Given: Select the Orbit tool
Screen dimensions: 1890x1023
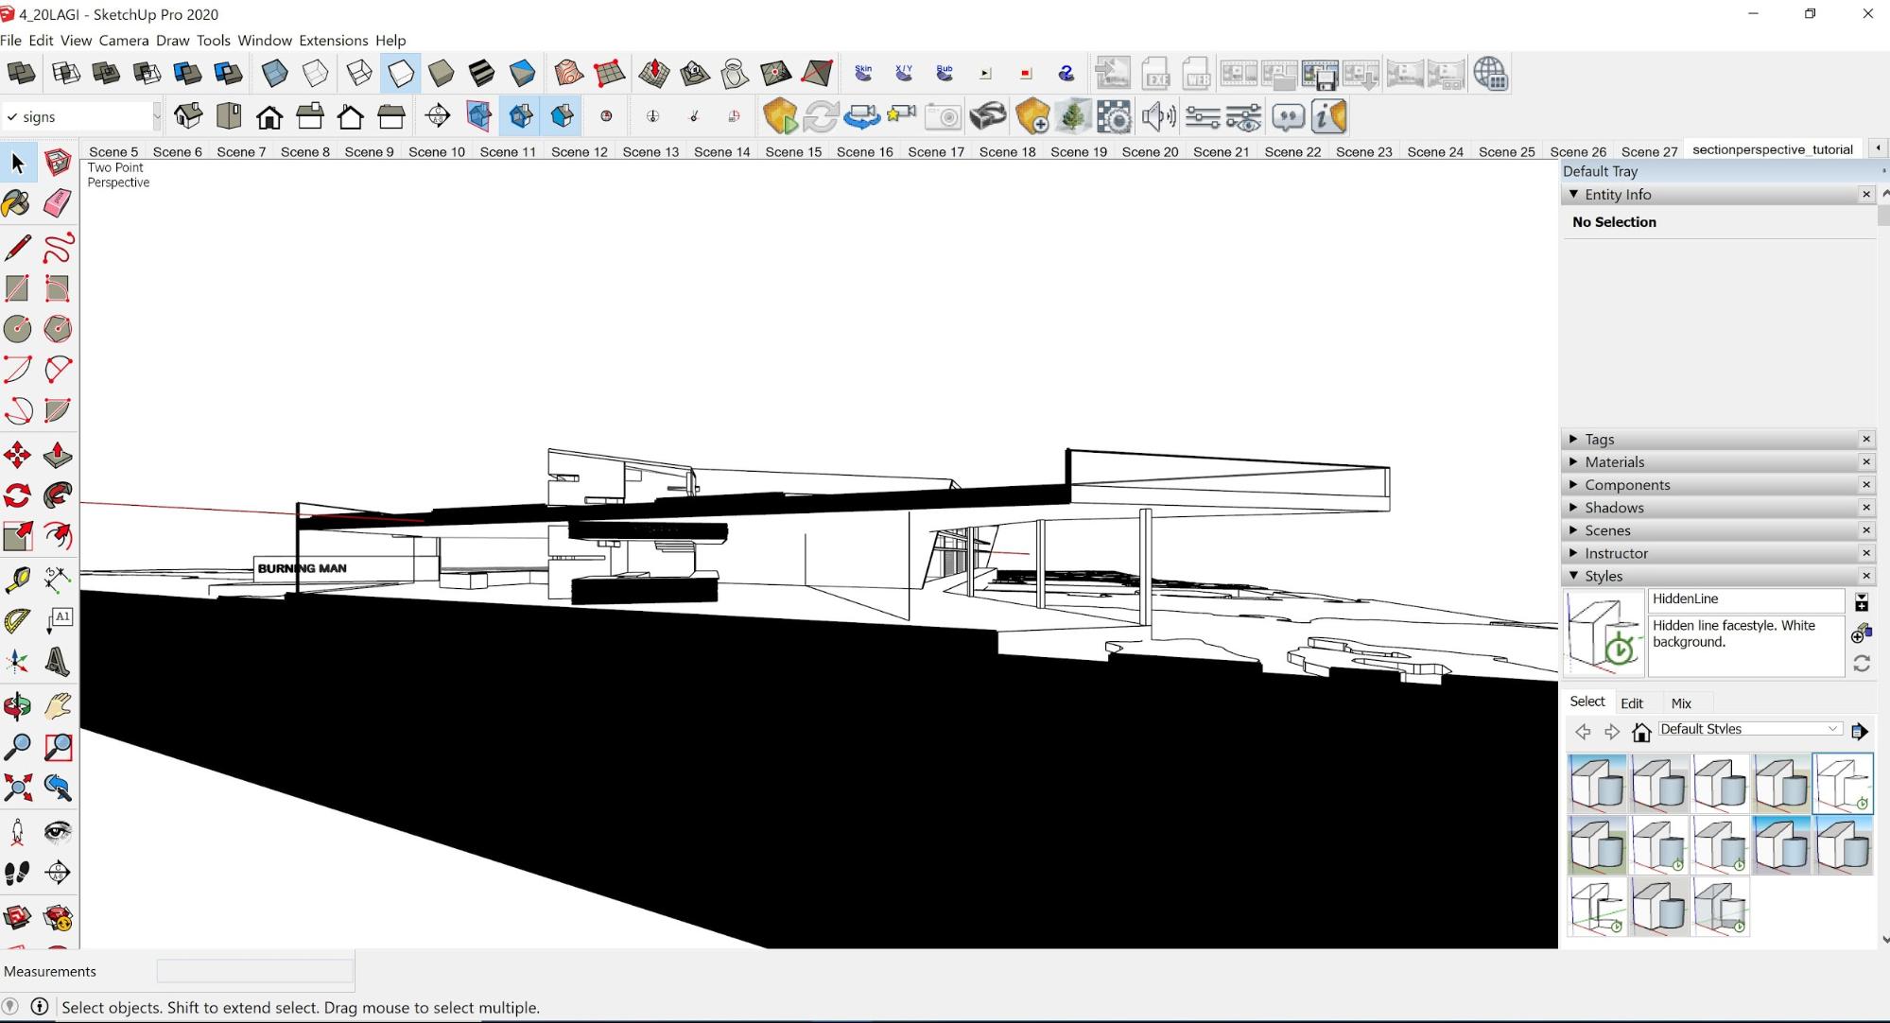Looking at the screenshot, I should point(17,706).
